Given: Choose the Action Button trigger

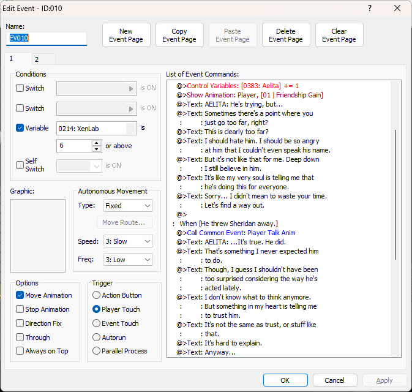Looking at the screenshot, I should pos(96,295).
